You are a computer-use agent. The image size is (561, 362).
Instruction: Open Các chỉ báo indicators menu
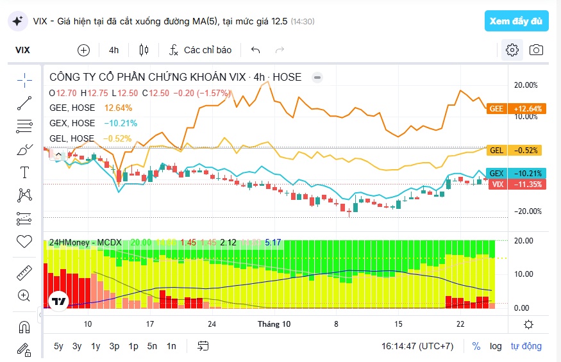200,50
